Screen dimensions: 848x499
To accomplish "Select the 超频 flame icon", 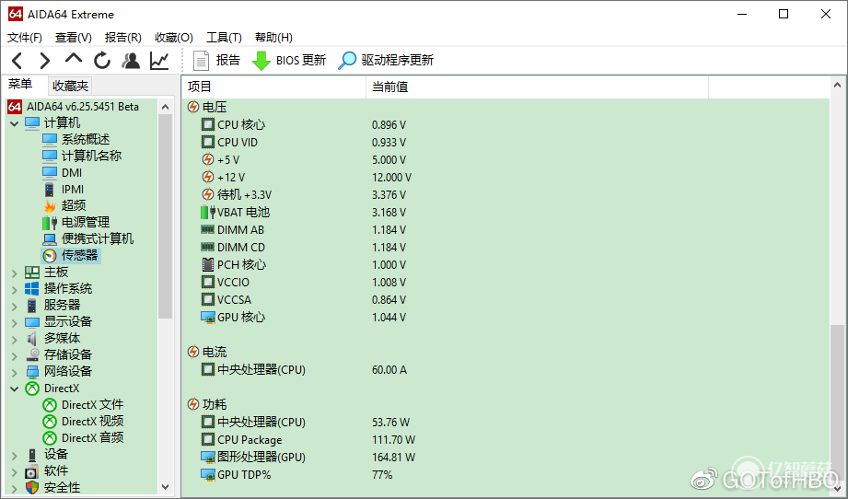I will (x=50, y=206).
